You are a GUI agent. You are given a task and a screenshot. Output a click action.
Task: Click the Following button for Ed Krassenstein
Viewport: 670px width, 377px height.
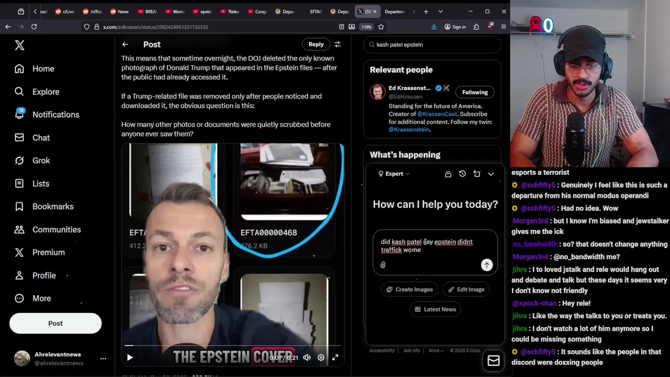[475, 92]
